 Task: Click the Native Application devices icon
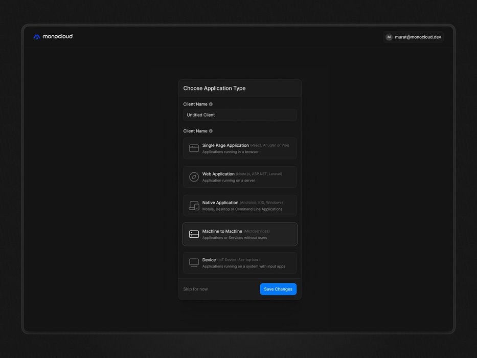point(194,206)
